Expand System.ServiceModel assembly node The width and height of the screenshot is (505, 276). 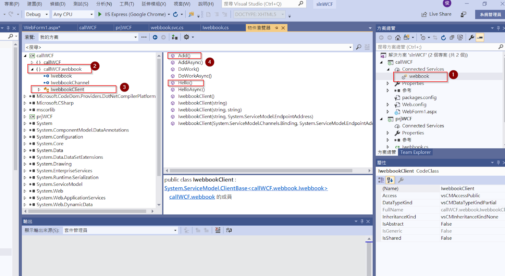[25, 184]
